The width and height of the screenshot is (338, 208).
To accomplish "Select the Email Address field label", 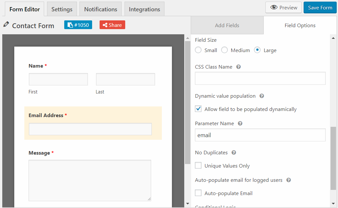I will click(x=46, y=115).
